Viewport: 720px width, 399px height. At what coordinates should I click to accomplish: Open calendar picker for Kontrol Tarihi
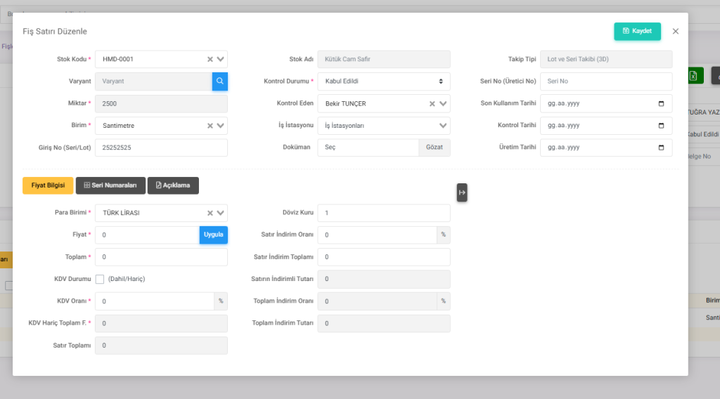click(x=661, y=126)
